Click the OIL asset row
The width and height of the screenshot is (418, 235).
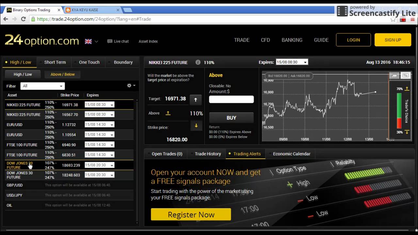pos(69,205)
